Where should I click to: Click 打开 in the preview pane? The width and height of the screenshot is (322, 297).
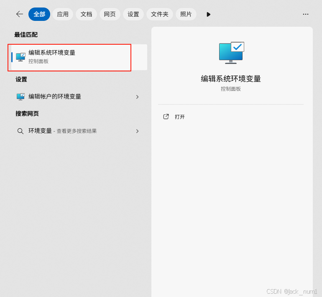pyautogui.click(x=180, y=117)
